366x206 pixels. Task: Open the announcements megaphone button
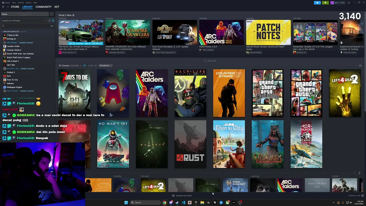pyautogui.click(x=317, y=3)
